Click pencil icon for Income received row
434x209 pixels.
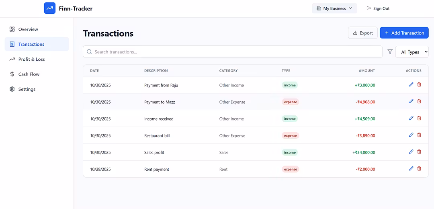coord(411,118)
